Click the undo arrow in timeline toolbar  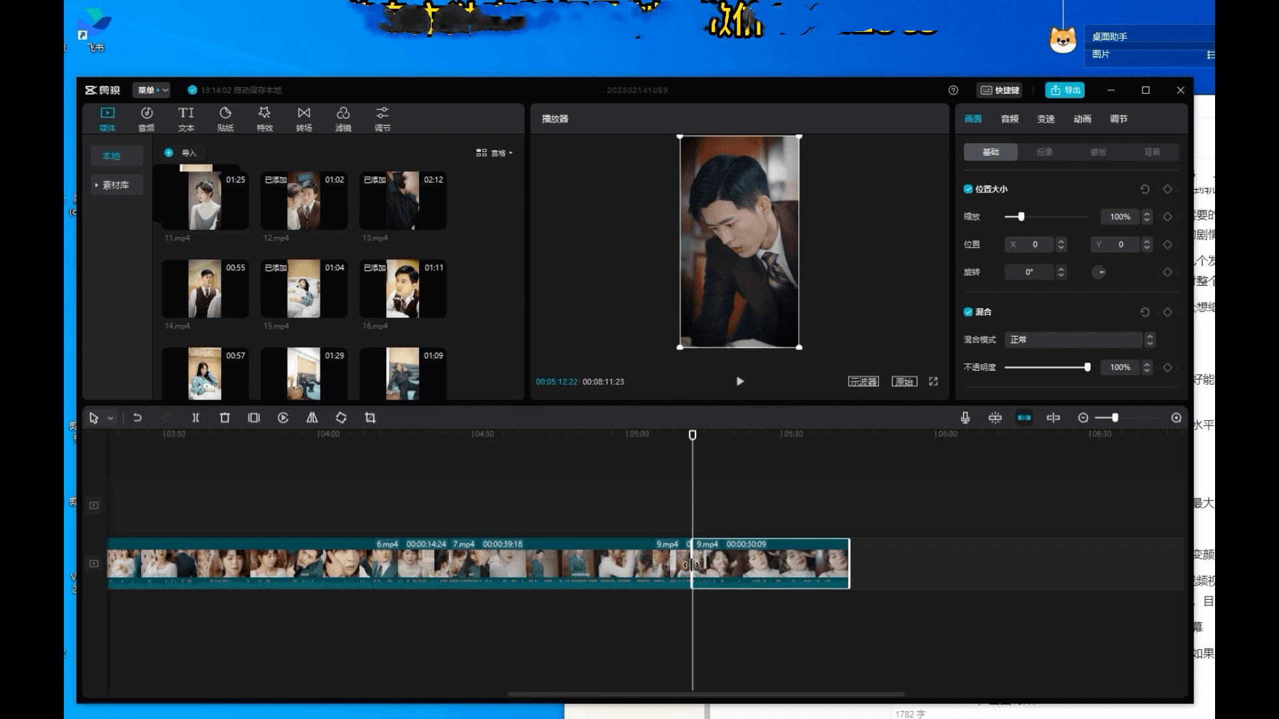coord(137,418)
